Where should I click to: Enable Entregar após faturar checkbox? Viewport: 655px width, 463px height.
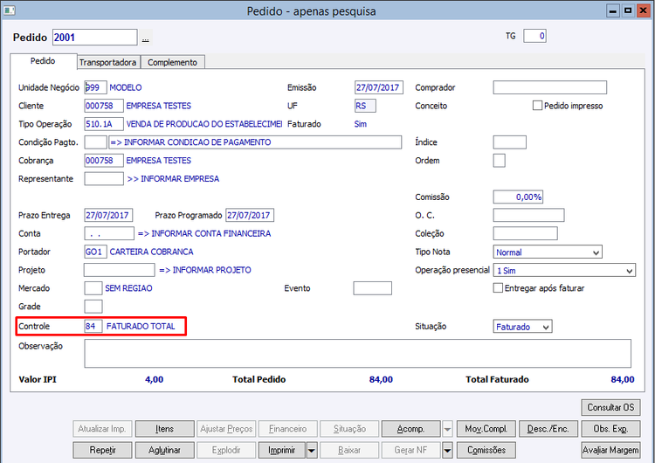coord(498,288)
